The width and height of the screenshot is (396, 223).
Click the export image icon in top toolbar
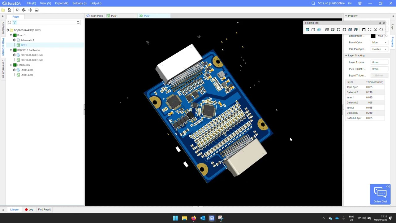click(x=17, y=10)
